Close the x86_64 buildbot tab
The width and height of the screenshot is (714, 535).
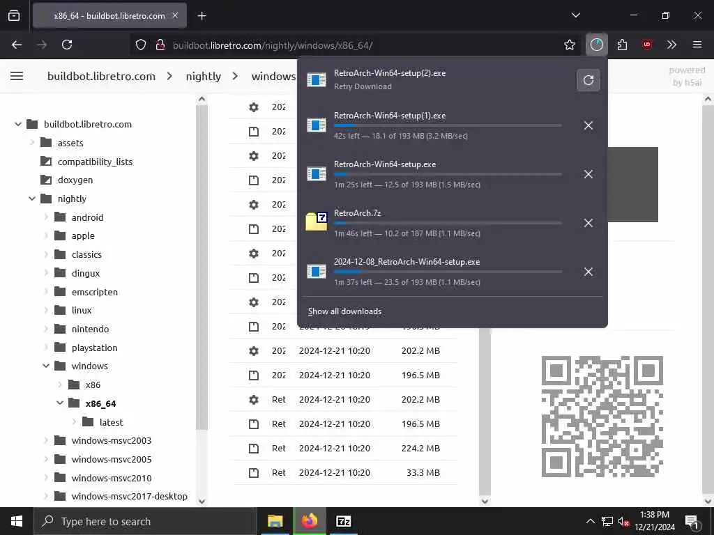point(175,15)
